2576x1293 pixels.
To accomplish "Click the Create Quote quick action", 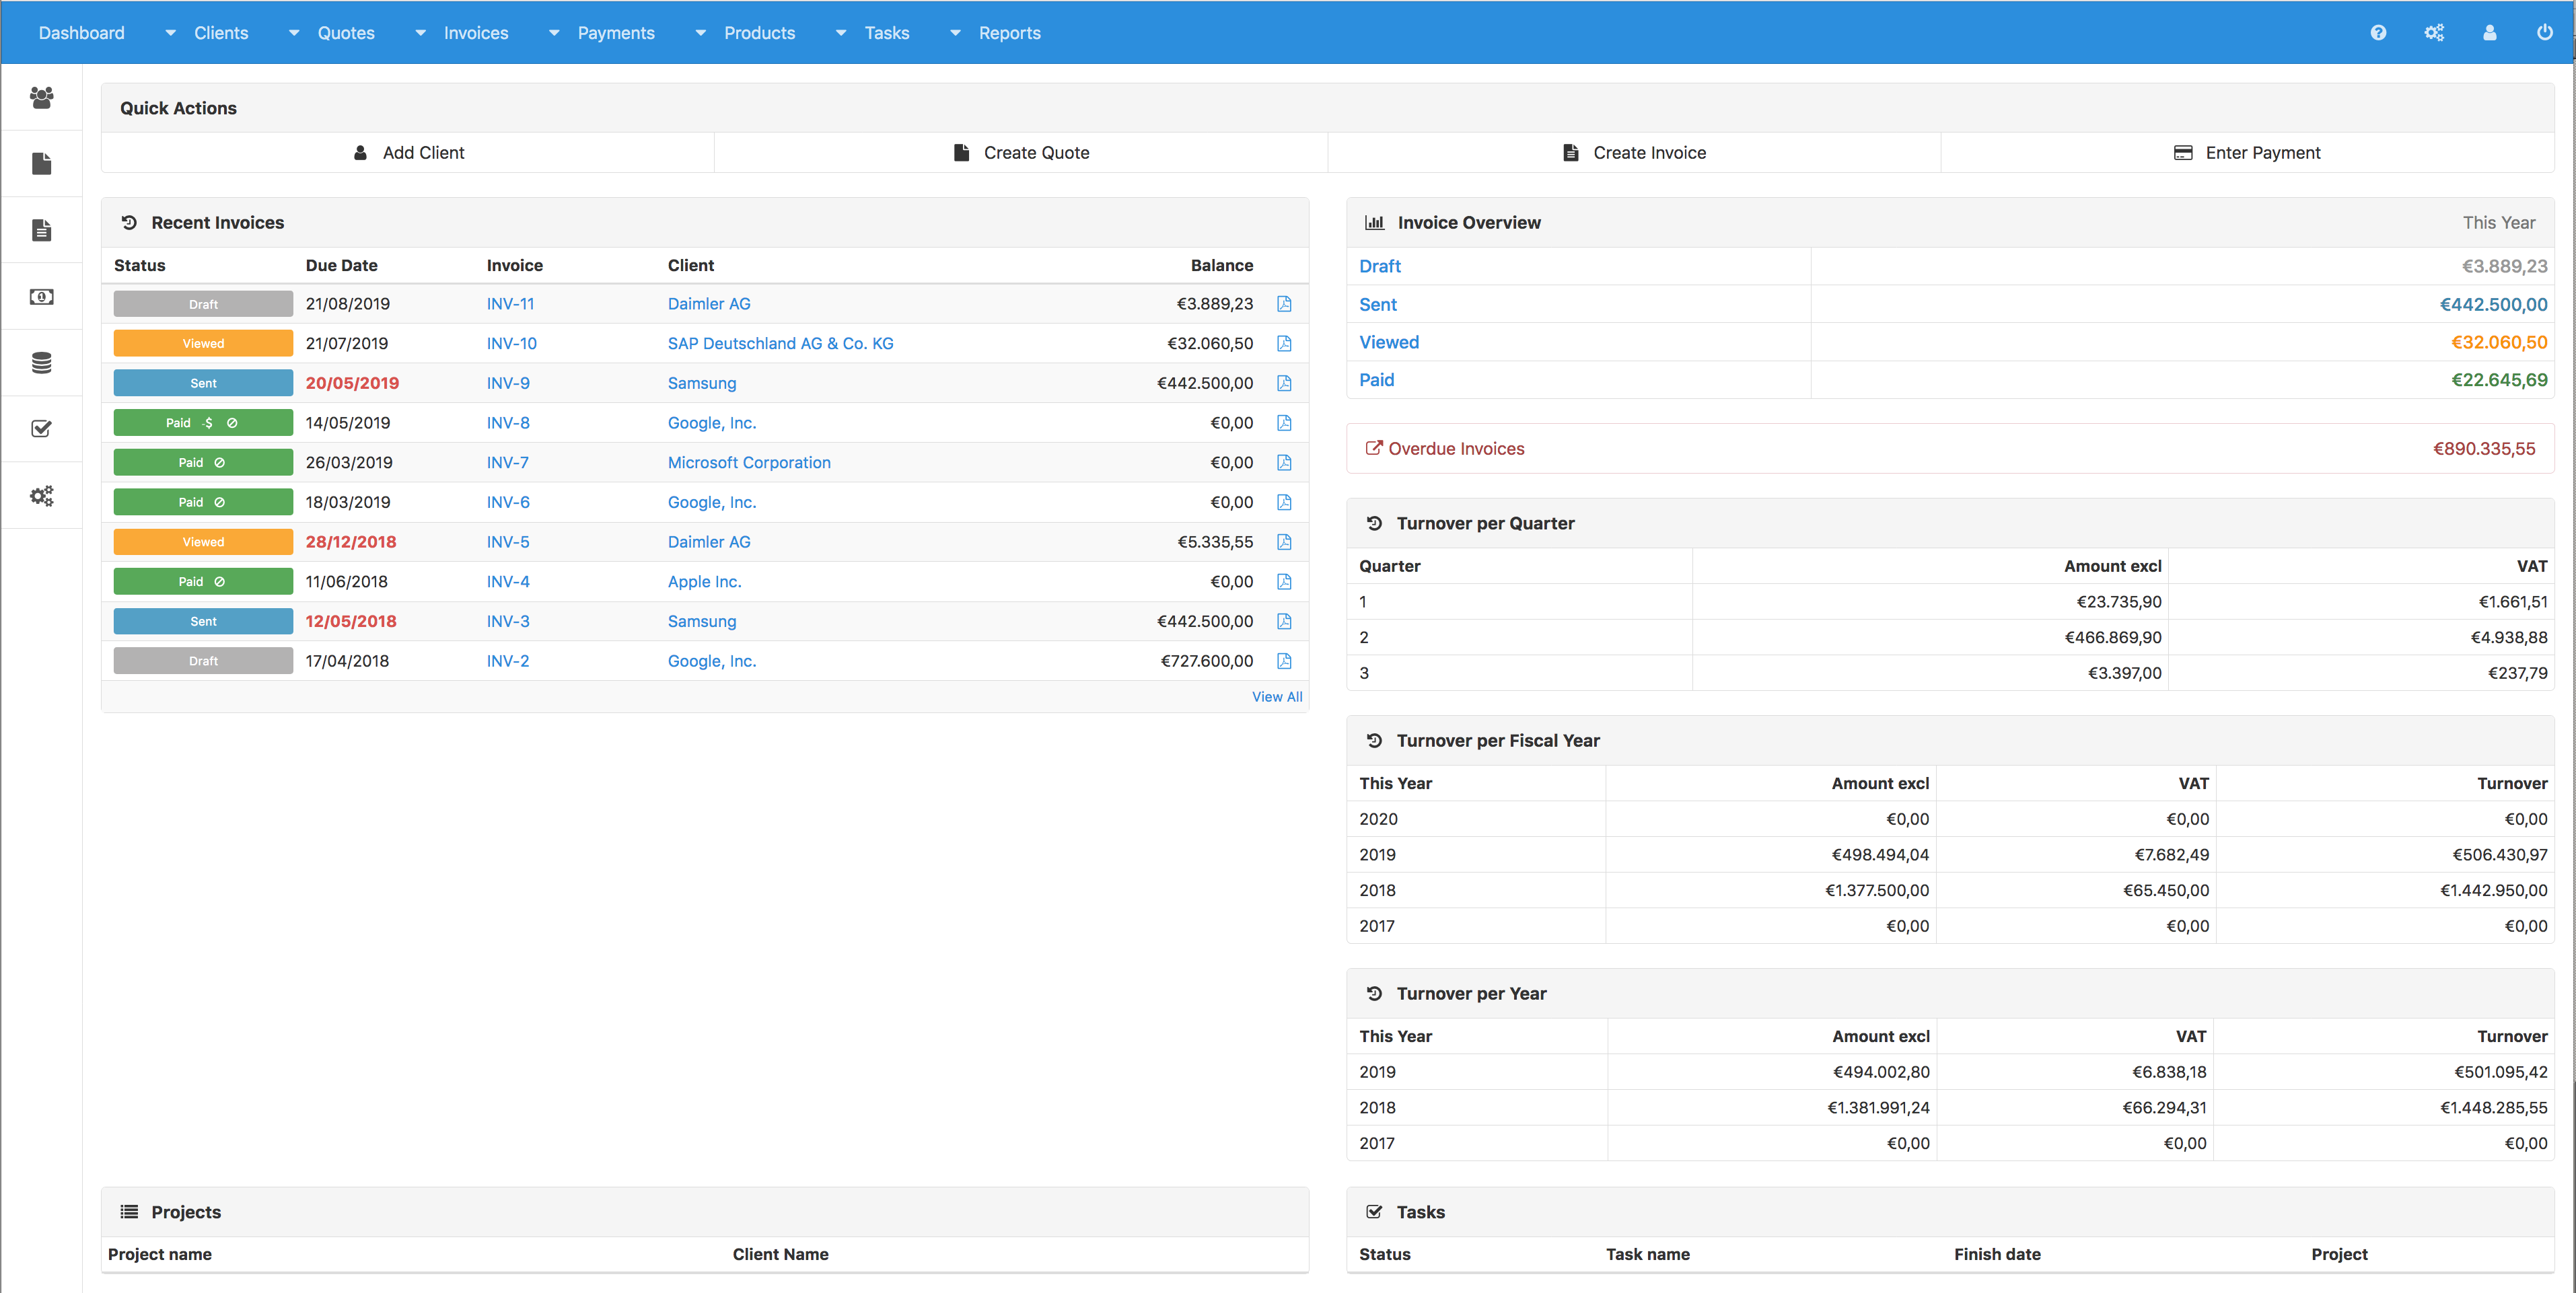I will click(x=1021, y=153).
